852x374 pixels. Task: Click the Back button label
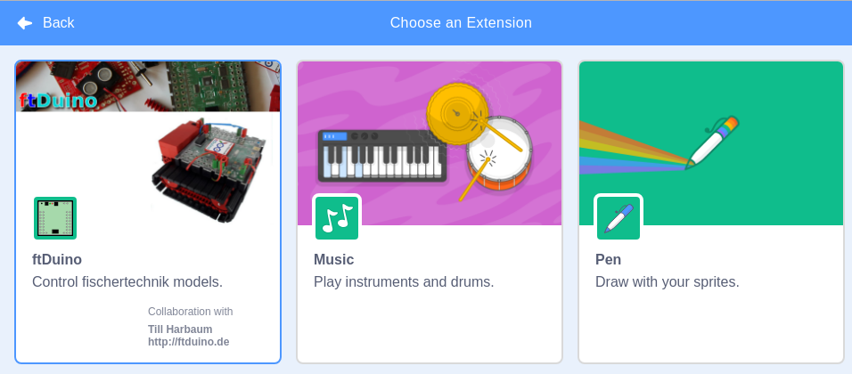tap(59, 23)
